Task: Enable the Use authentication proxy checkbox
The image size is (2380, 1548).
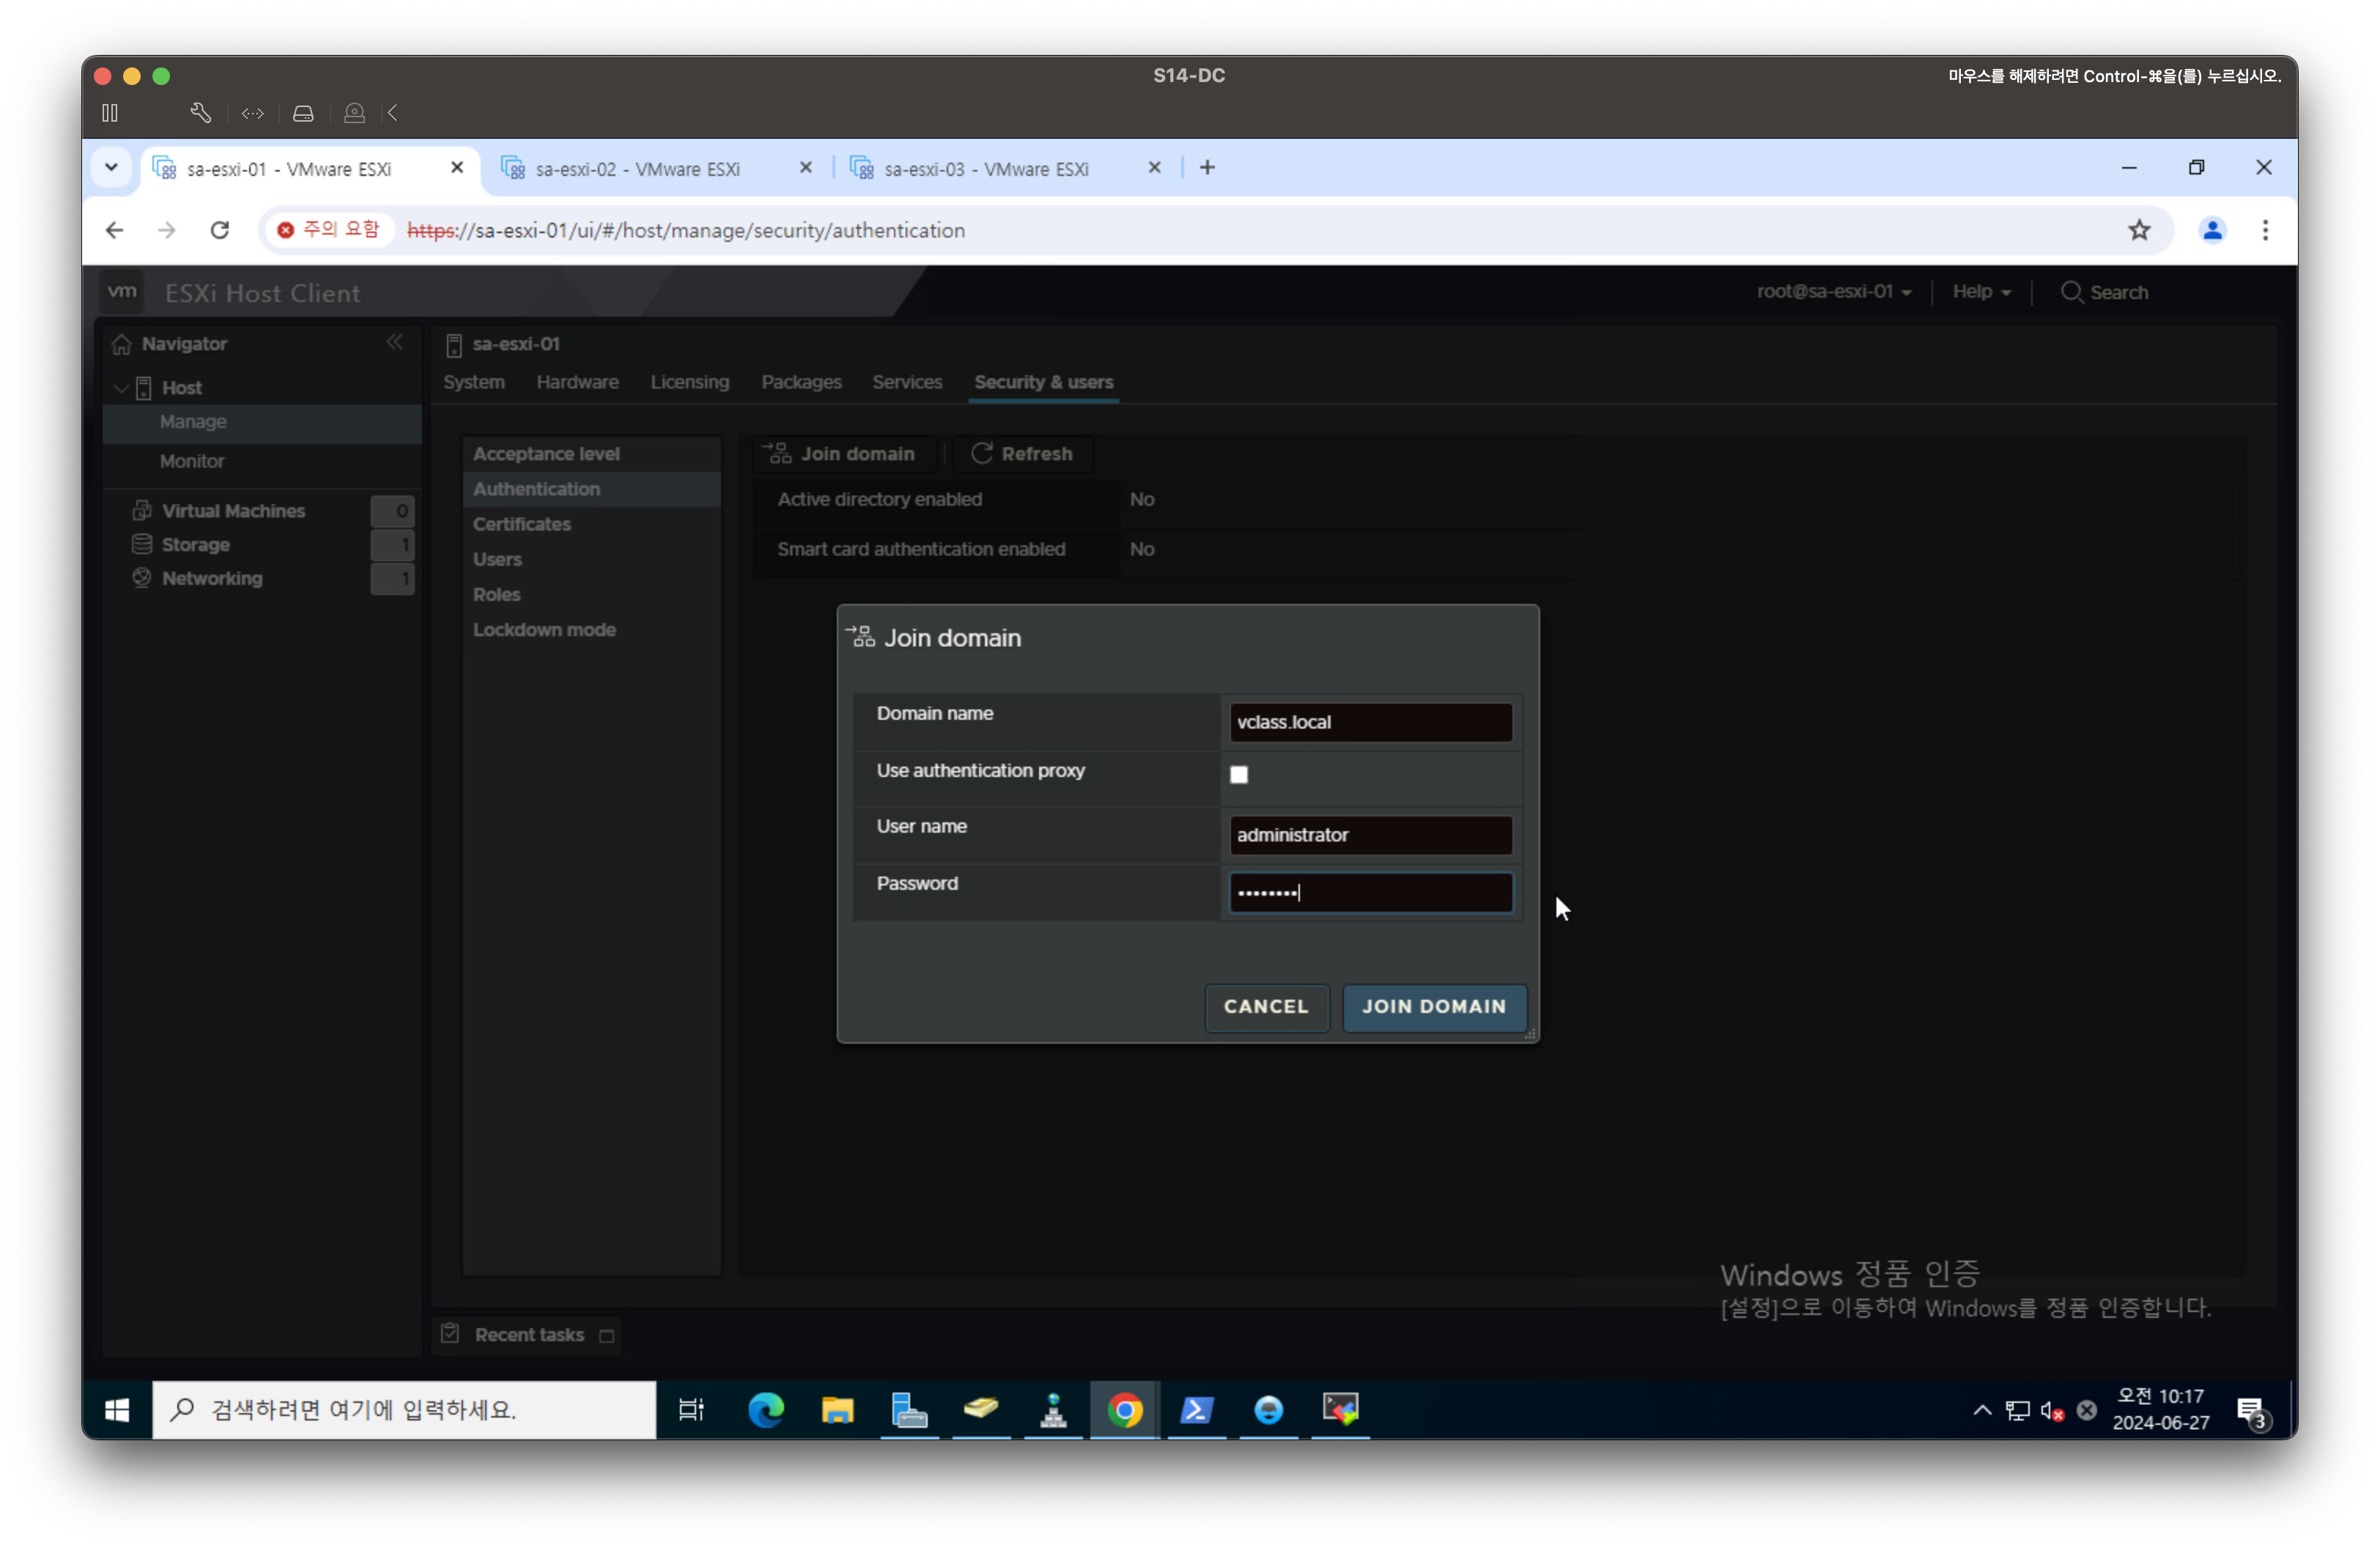Action: pyautogui.click(x=1239, y=774)
